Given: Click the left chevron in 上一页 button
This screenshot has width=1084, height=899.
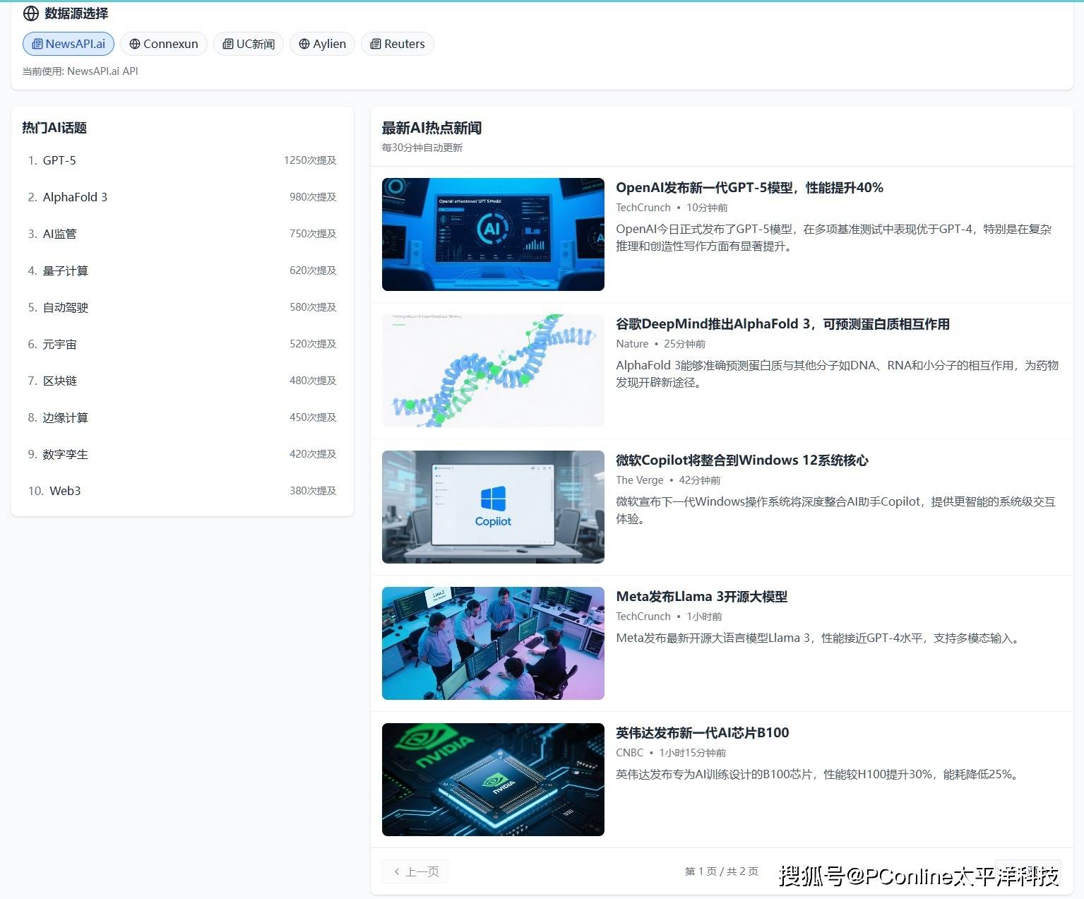Looking at the screenshot, I should (397, 871).
